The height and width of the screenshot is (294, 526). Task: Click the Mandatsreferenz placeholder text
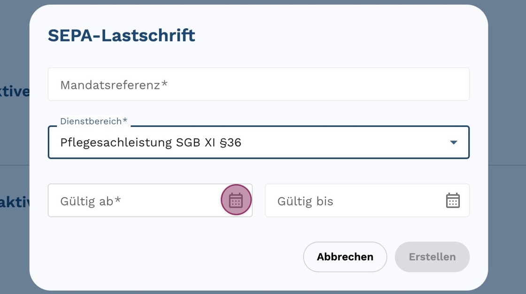[114, 85]
